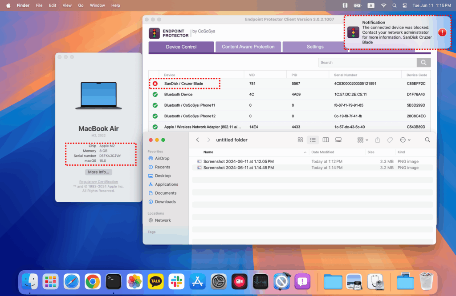Select Screenshot 2024-06-11 at 1.12.05 PM file
Image resolution: width=456 pixels, height=296 pixels.
click(312, 161)
